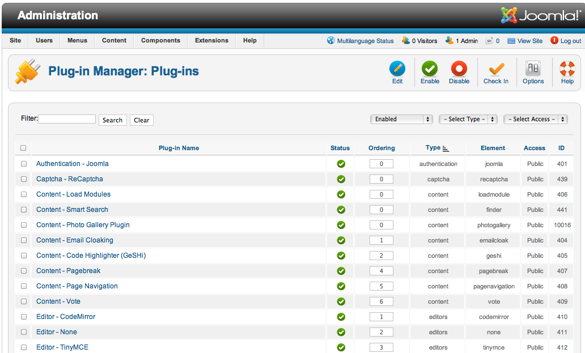The image size is (585, 353).
Task: Sort by the Status column header
Action: click(340, 148)
